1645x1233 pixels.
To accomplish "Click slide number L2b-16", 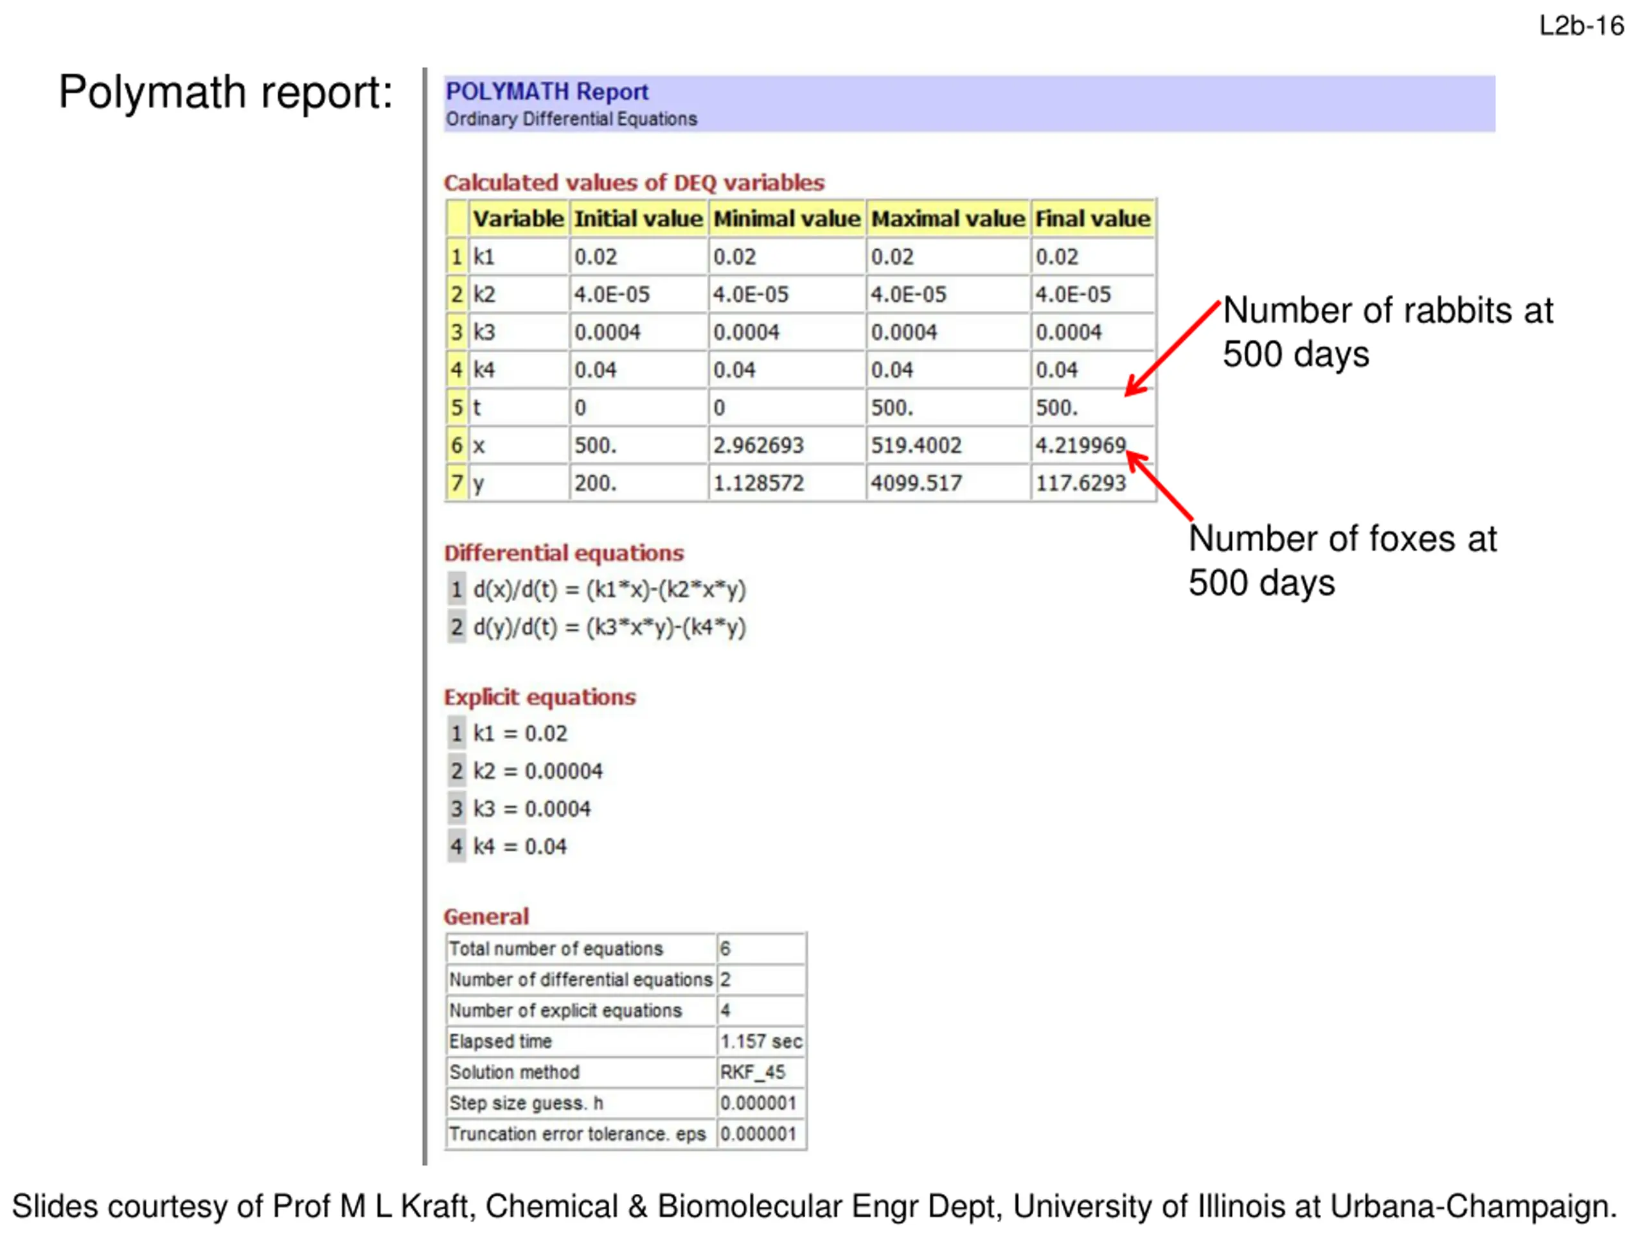I will pos(1581,26).
